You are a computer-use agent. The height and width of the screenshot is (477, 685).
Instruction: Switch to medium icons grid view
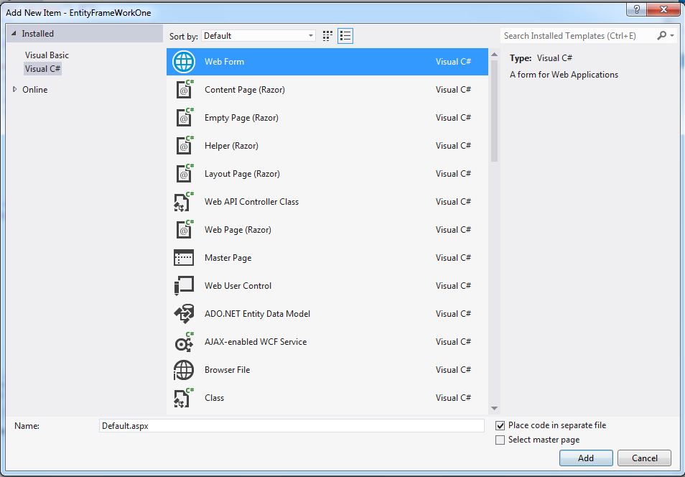327,36
